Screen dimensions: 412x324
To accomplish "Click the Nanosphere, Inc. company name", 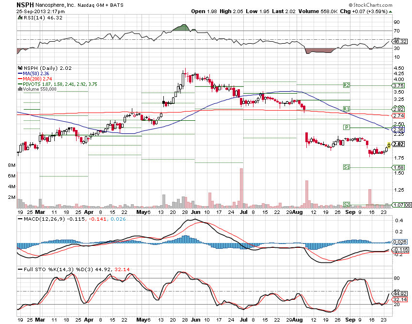I will click(x=55, y=5).
